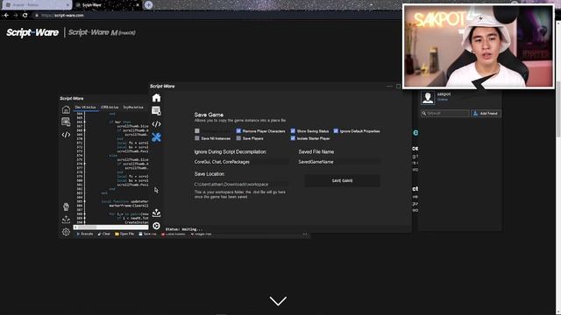
Task: Close the Script-Ware browser tab
Action: (138, 5)
